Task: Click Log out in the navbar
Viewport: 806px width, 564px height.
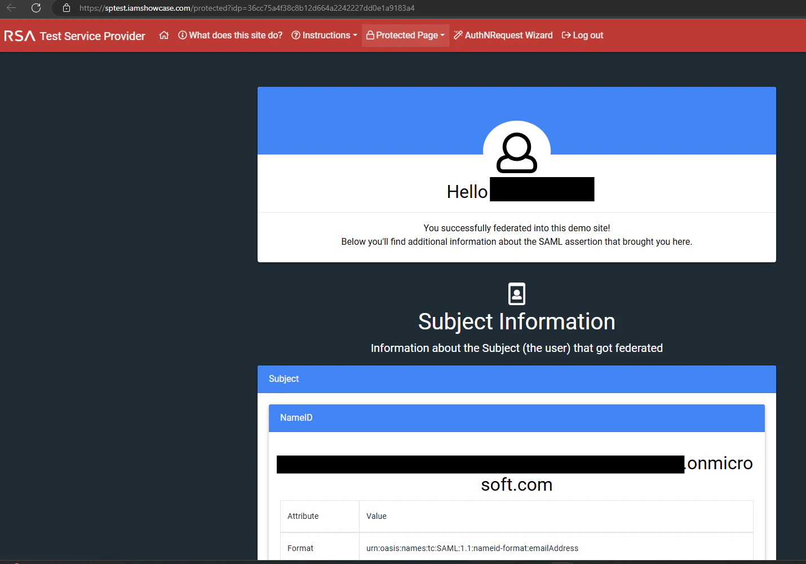Action: tap(582, 35)
